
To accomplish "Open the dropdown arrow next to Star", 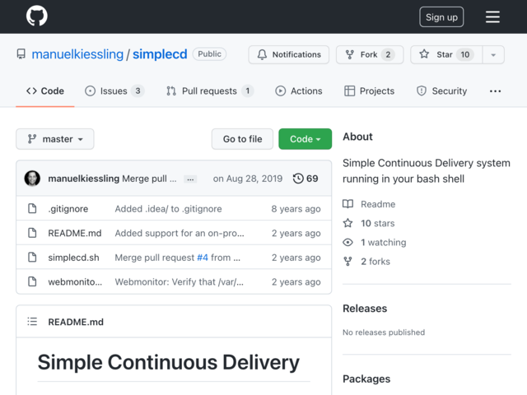I will coord(493,54).
